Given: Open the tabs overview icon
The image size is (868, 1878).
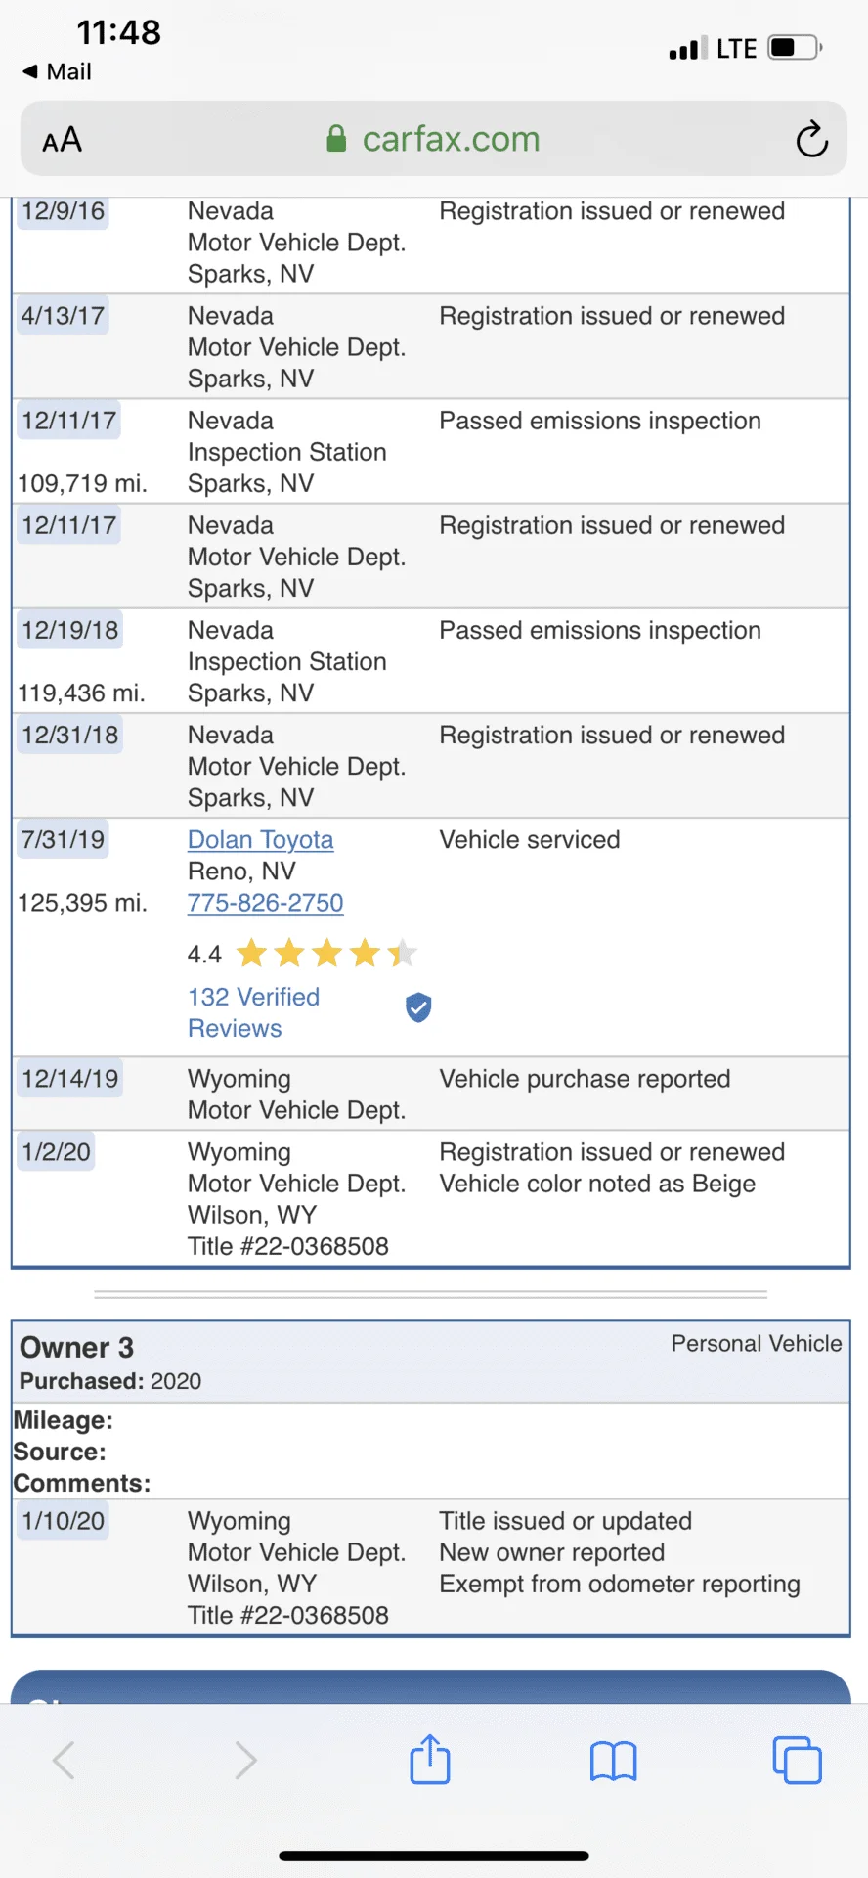Looking at the screenshot, I should 798,1760.
